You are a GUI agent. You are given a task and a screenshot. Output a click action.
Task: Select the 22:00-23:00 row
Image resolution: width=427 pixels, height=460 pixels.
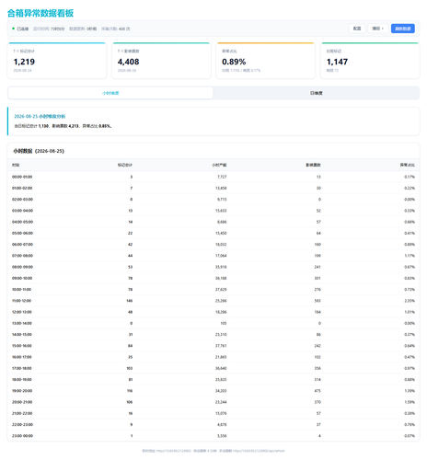tap(213, 424)
